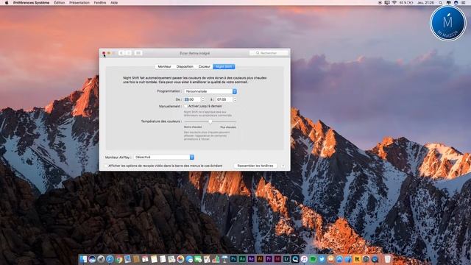Screen dimensions: 471x265
Task: Click the end time stepper (à)
Action: [x=235, y=99]
